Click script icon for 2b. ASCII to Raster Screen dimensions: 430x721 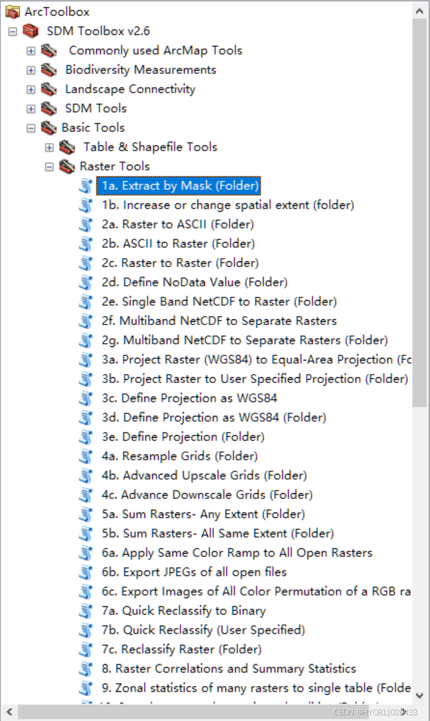pyautogui.click(x=85, y=244)
